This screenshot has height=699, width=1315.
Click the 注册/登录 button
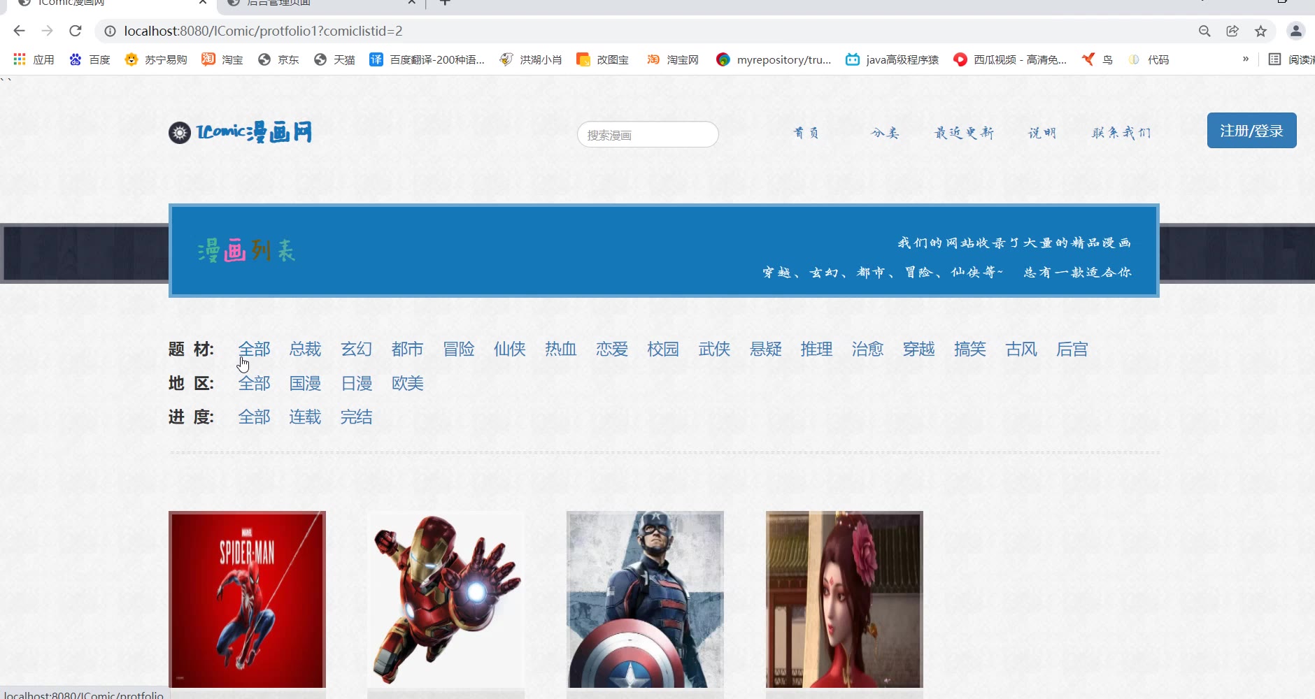coord(1251,130)
